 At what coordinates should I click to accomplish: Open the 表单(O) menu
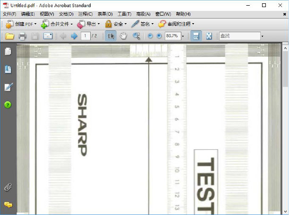point(105,14)
